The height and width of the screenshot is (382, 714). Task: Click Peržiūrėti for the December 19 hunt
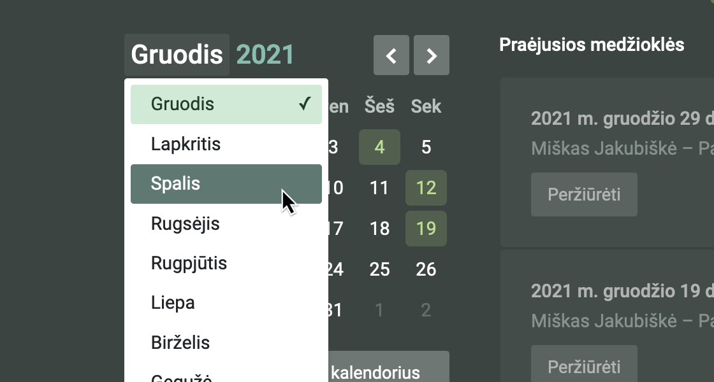[x=584, y=366]
